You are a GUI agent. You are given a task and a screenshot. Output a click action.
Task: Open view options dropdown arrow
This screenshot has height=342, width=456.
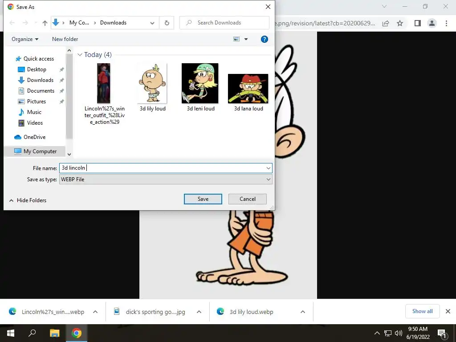tap(246, 39)
